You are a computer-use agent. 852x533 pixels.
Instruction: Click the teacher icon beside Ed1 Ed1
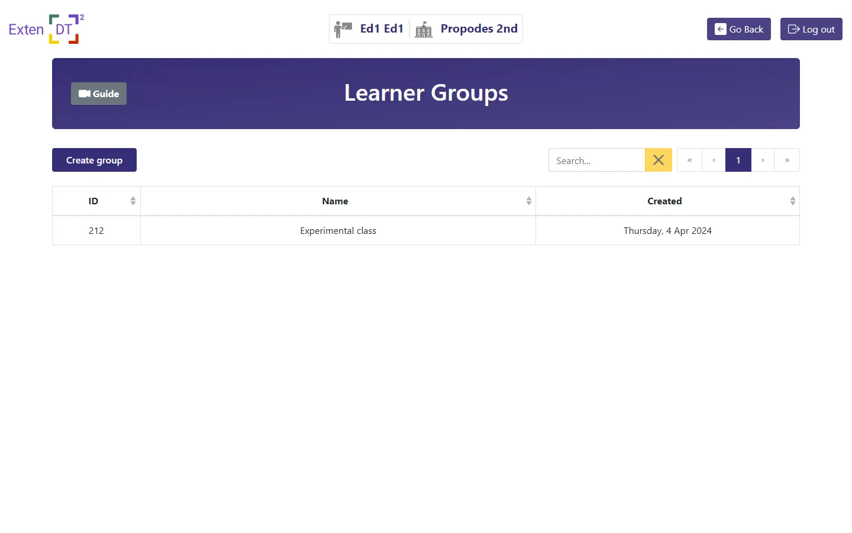(x=343, y=28)
